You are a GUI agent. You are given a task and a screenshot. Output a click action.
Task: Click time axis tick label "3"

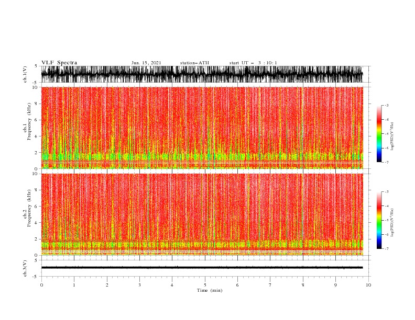point(139,285)
